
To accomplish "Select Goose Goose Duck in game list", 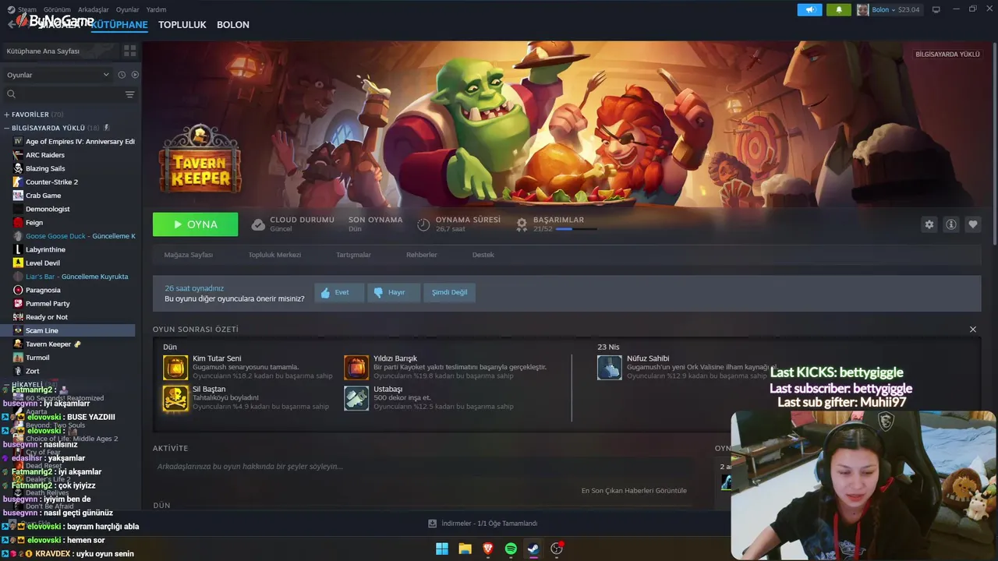I will pos(74,236).
